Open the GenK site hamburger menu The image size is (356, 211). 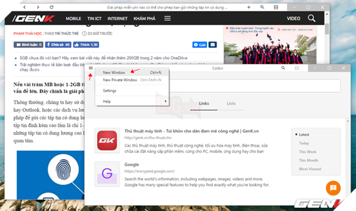[167, 19]
